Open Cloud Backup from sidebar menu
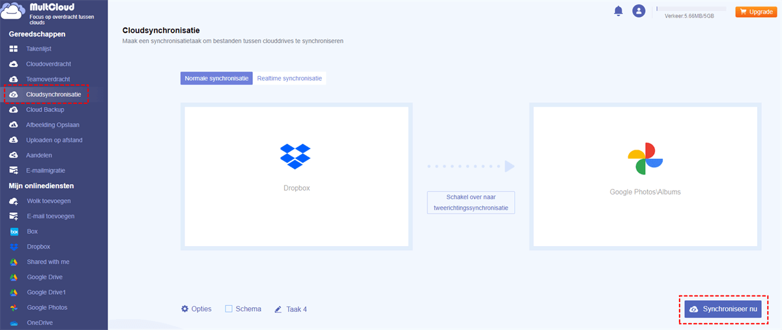The image size is (782, 330). 45,109
